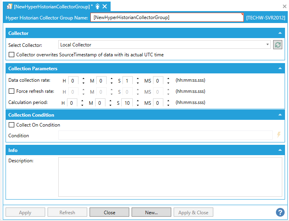Screen dimensions: 289x221
Task: Check the Collect On Condition box
Action: point(11,125)
